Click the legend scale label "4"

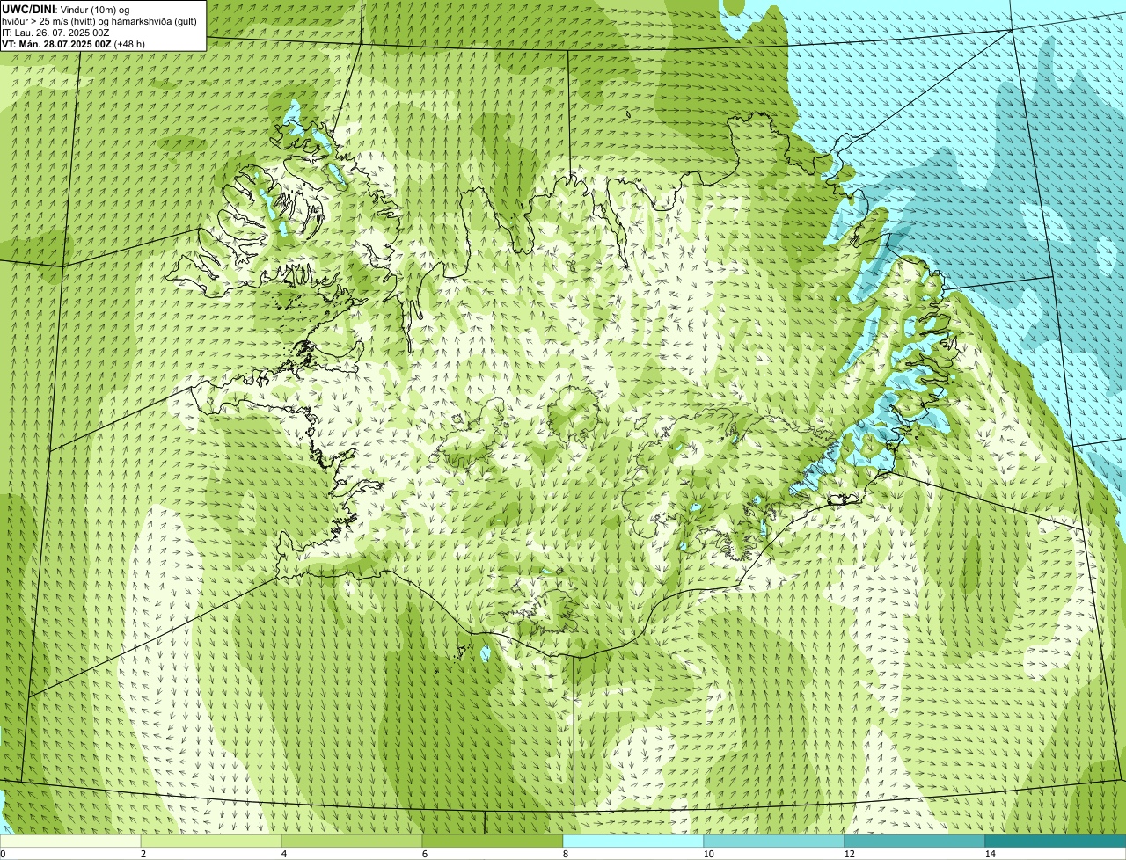[x=283, y=854]
